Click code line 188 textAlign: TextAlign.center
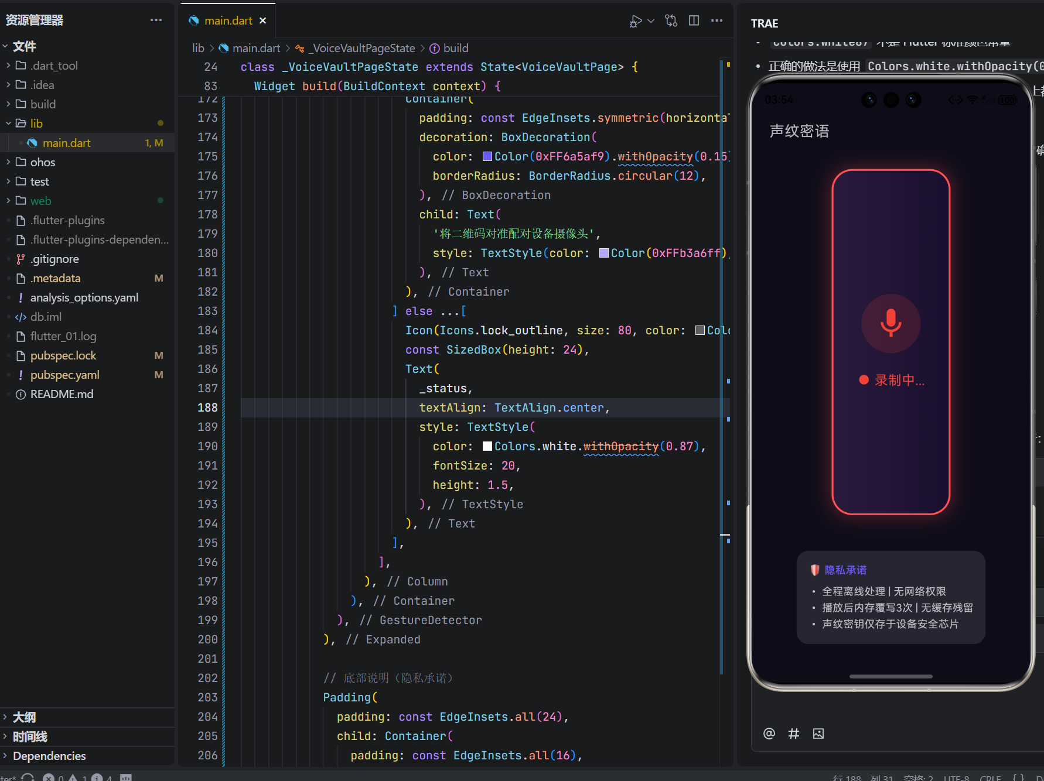 pos(514,407)
